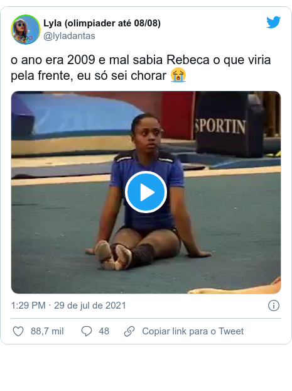
Task: Click the gymnast's blue shirt in the thumbnail
Action: pyautogui.click(x=148, y=189)
